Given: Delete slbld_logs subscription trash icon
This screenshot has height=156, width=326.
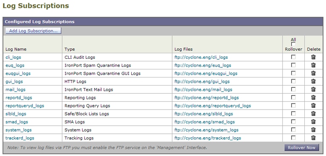Looking at the screenshot, I should tap(313, 113).
